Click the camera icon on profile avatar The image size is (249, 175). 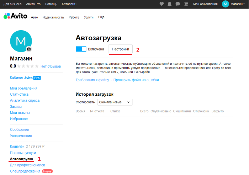29,49
